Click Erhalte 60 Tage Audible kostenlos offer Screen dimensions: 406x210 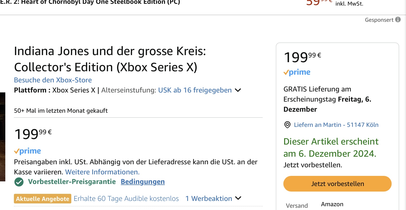click(126, 199)
